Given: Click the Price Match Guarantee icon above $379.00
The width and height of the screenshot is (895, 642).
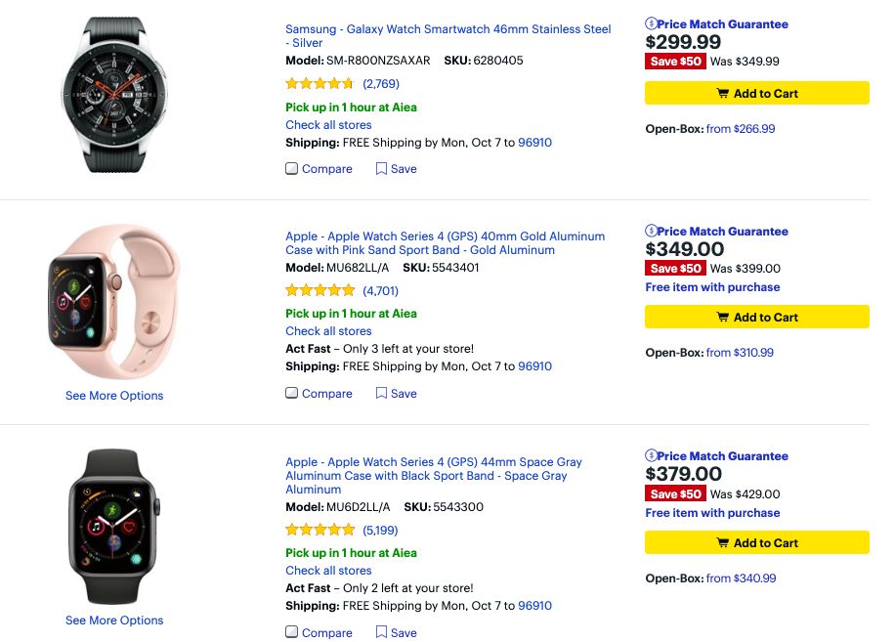Looking at the screenshot, I should [652, 456].
